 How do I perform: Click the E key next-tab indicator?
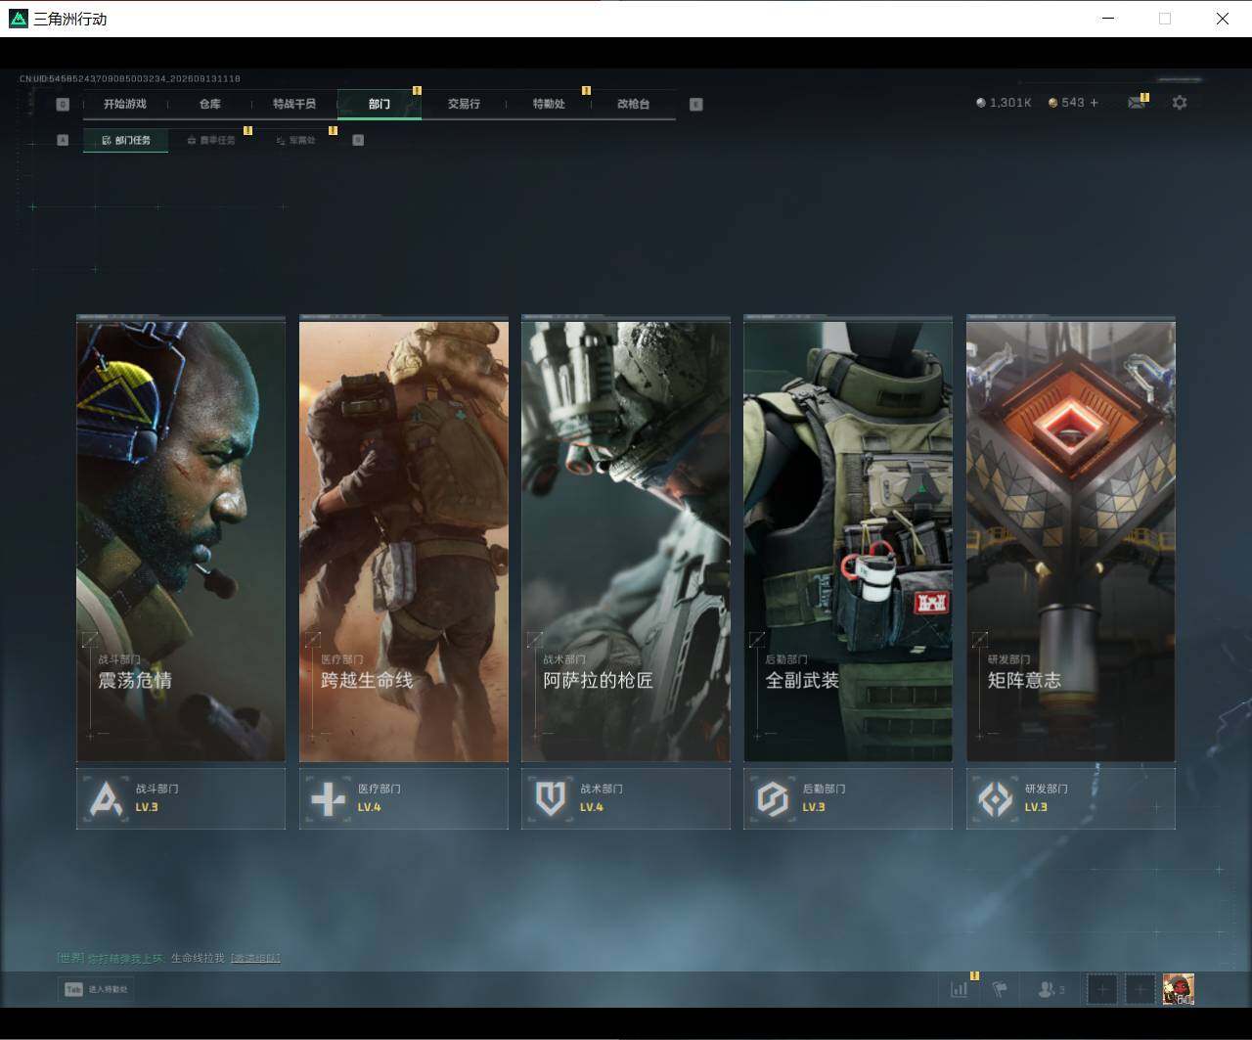click(x=696, y=104)
